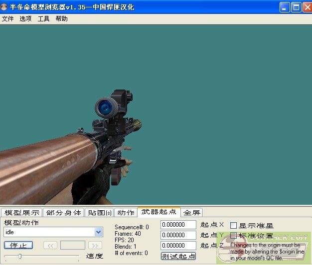Image resolution: width=312 pixels, height=265 pixels.
Task: Click the 起点 X input field
Action: point(178,225)
